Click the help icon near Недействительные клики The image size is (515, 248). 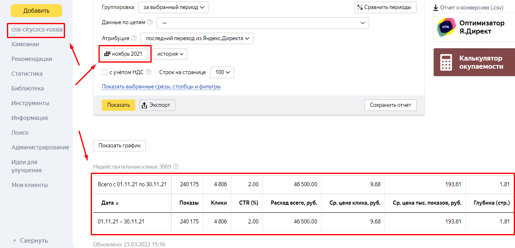(176, 167)
